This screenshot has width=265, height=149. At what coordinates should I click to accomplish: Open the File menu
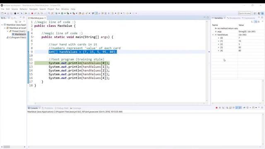[2, 9]
